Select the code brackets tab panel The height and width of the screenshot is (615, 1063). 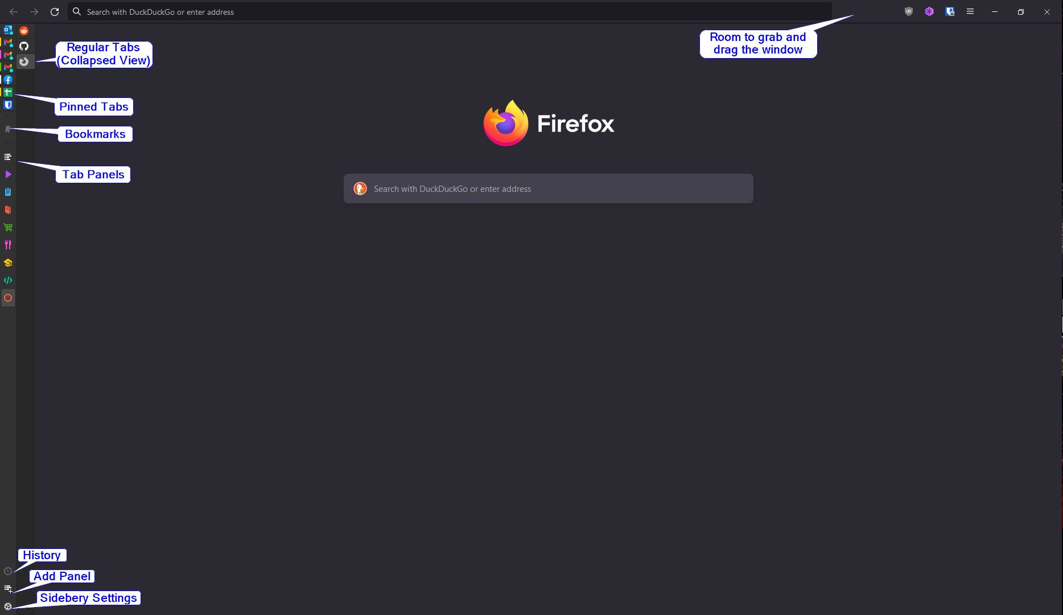point(8,280)
